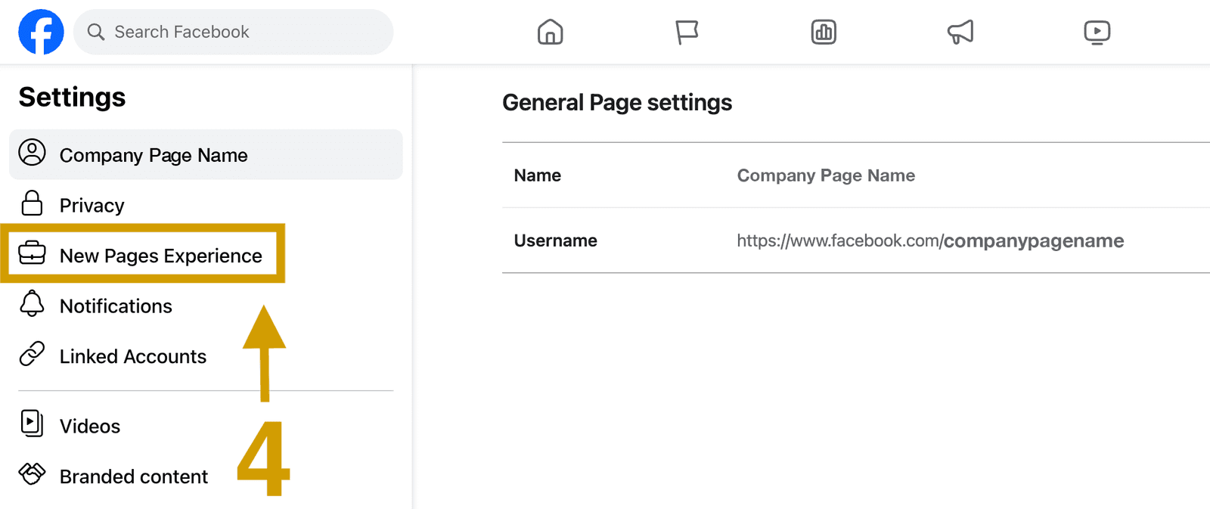This screenshot has height=509, width=1210.
Task: Click the profile icon beside Company Page Name
Action: pos(32,153)
